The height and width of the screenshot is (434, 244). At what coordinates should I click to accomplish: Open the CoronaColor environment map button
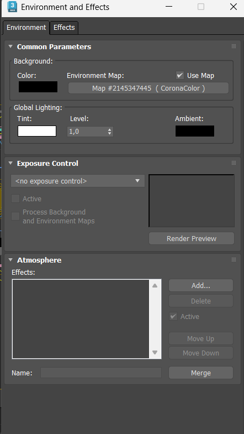148,88
